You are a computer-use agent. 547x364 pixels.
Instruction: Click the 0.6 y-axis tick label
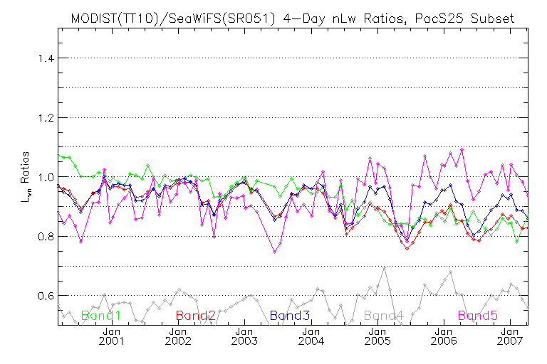[46, 296]
